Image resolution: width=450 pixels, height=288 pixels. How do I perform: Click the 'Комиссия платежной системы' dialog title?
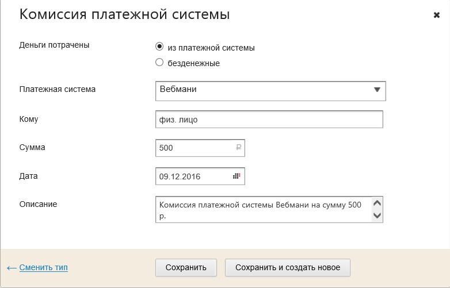pyautogui.click(x=124, y=15)
